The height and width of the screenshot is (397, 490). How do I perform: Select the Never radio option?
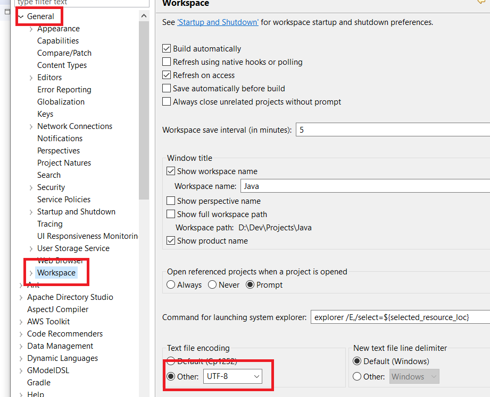(x=213, y=285)
